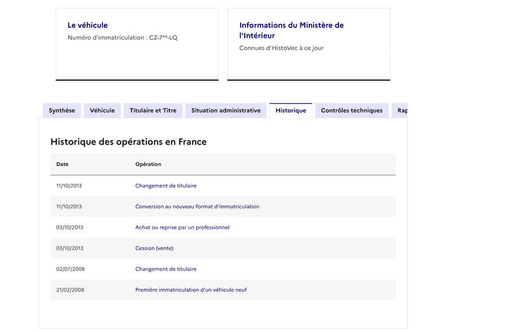
Task: Click Achat ou reprise par un professionnel
Action: point(183,227)
